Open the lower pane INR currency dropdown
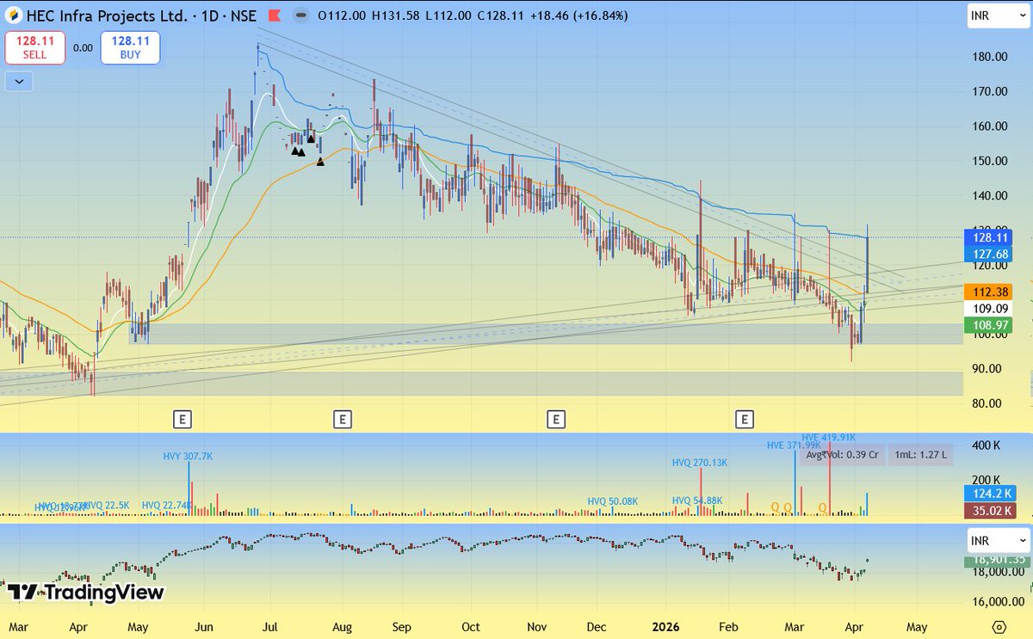Viewport: 1033px width, 639px height. click(x=998, y=541)
